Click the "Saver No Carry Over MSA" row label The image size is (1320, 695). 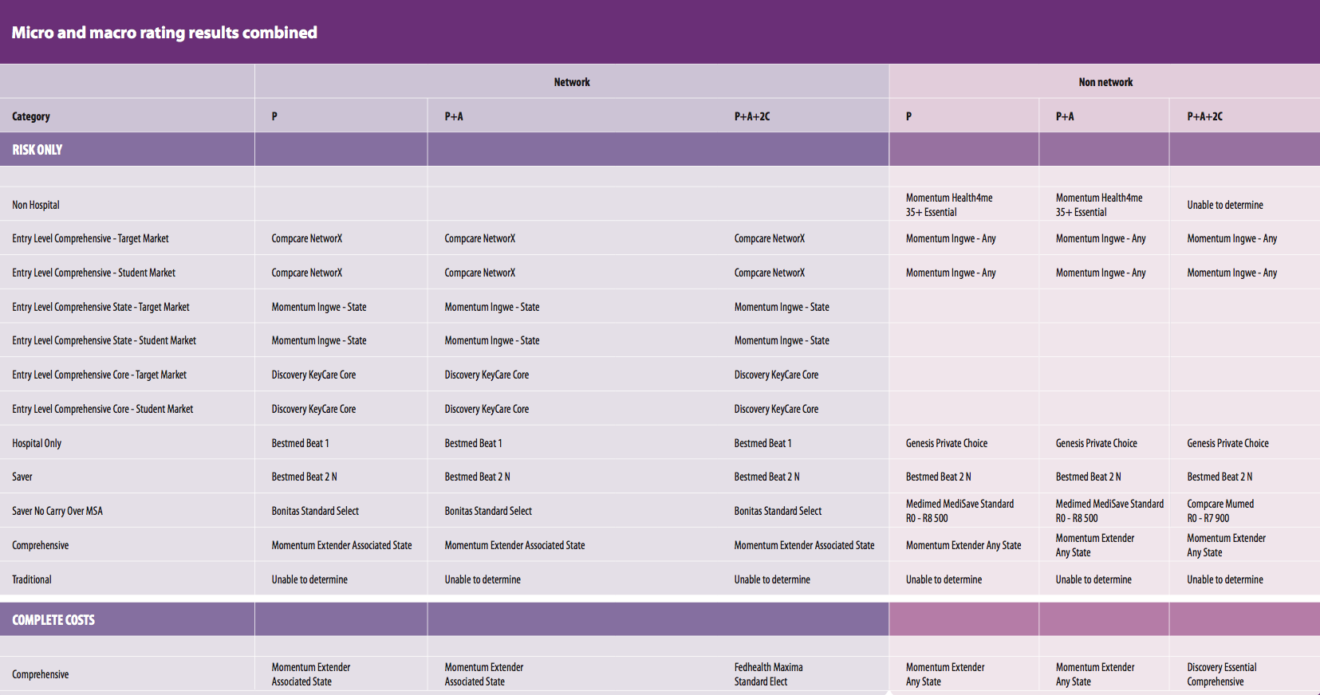[x=57, y=511]
